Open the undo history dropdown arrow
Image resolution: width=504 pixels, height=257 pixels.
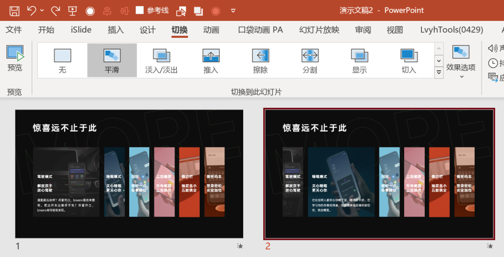[x=42, y=11]
